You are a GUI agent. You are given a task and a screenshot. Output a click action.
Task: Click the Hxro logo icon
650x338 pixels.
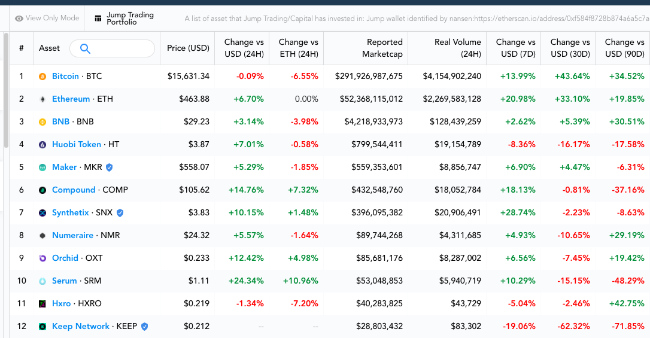tap(42, 304)
